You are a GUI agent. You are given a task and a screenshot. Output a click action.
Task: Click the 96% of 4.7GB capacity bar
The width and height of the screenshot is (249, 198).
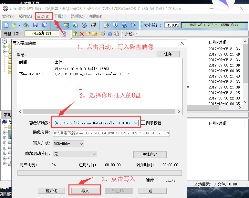point(214,25)
